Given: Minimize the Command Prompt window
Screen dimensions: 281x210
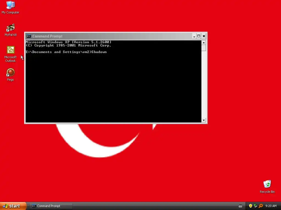Looking at the screenshot, I should (x=194, y=36).
